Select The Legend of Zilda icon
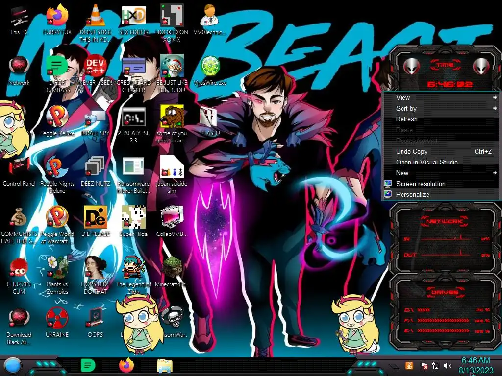 (133, 268)
